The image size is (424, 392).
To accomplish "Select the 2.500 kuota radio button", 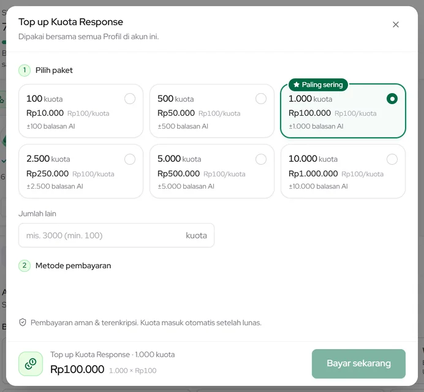I will pyautogui.click(x=130, y=159).
